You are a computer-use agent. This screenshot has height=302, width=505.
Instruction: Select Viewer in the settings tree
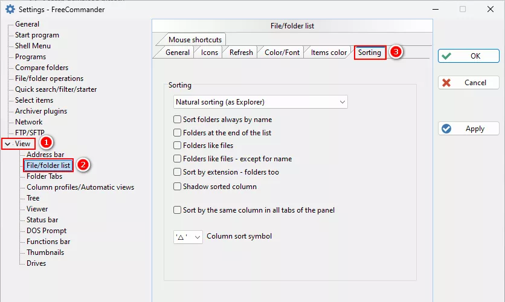click(37, 209)
